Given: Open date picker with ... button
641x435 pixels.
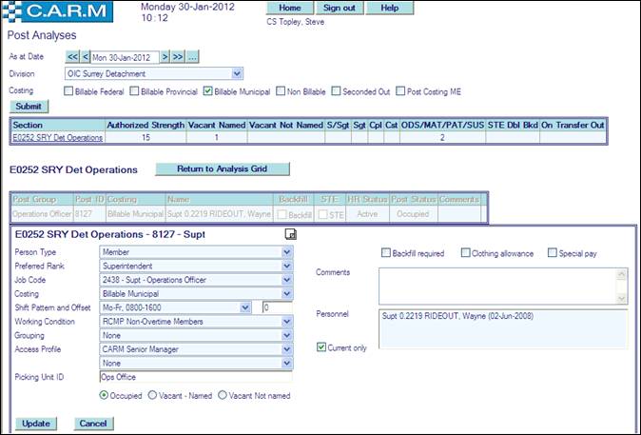Looking at the screenshot, I should pos(192,57).
